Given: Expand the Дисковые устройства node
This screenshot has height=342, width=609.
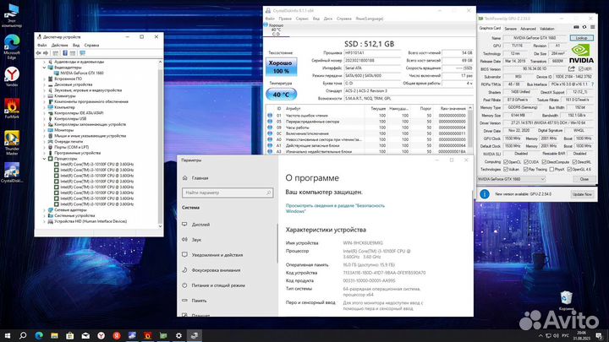Looking at the screenshot, I should coord(44,84).
